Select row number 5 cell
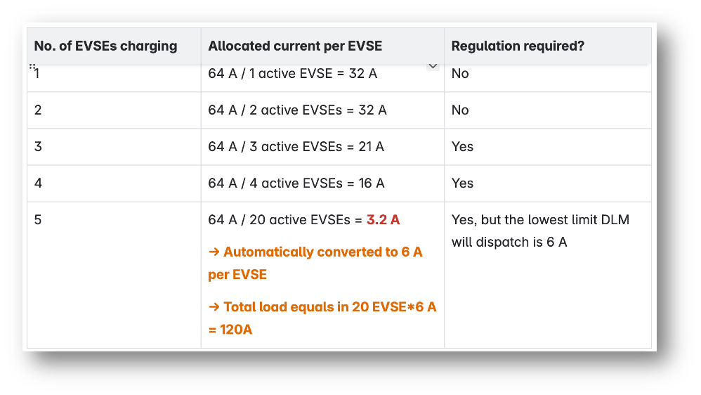The height and width of the screenshot is (395, 701). 114,275
